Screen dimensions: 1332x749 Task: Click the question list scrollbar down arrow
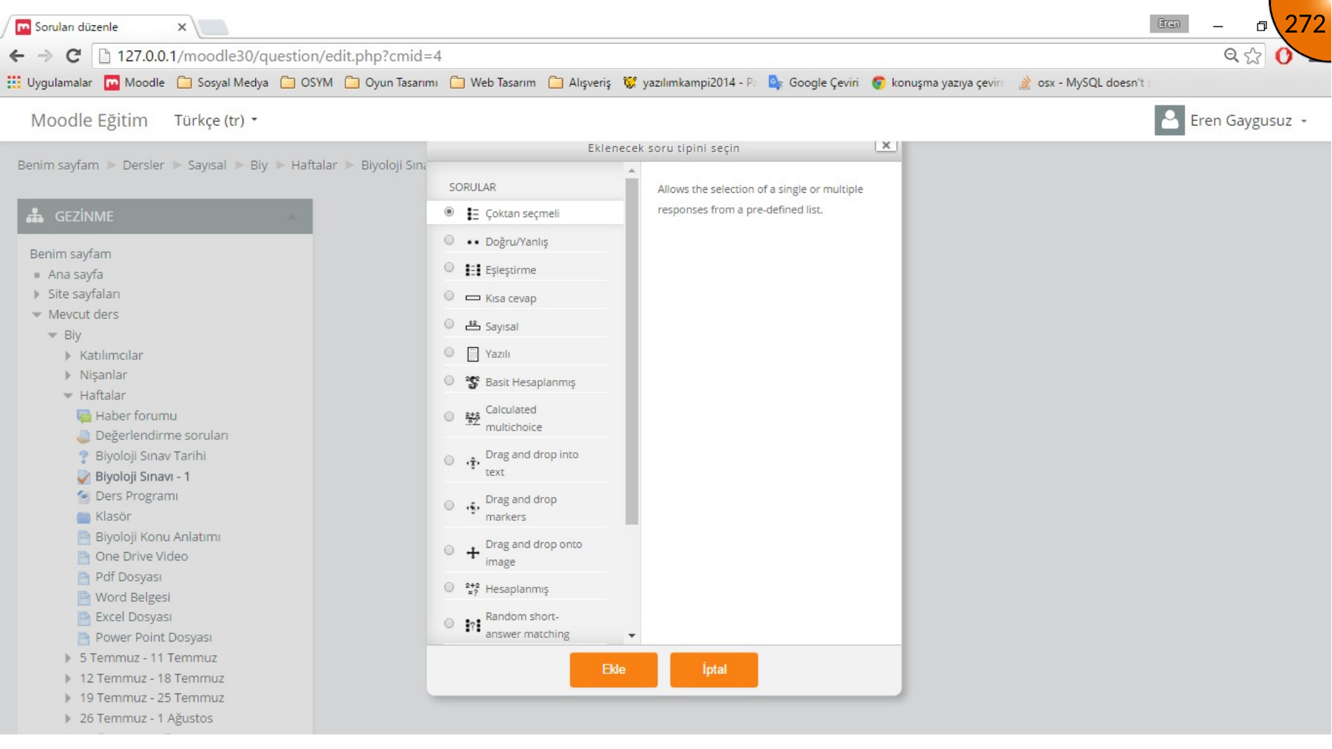click(x=632, y=636)
